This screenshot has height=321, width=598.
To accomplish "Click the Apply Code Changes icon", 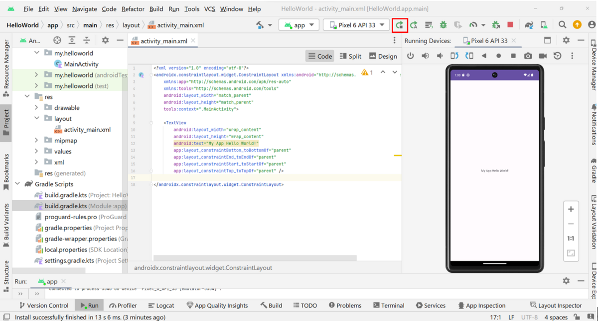I will (x=429, y=25).
